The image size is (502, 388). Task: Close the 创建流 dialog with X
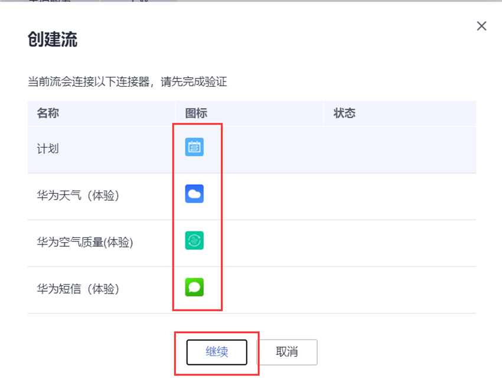(x=481, y=26)
